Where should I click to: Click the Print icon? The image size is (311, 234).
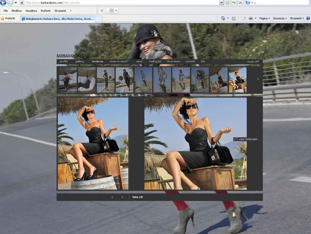click(x=251, y=19)
